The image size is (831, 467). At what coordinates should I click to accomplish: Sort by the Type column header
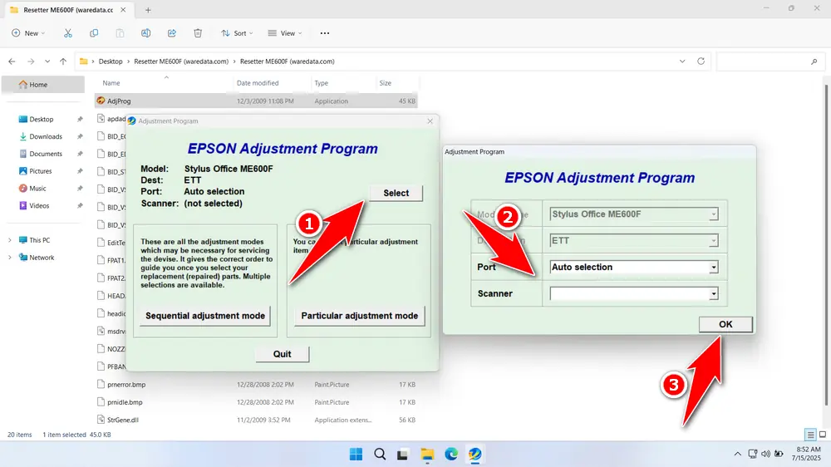point(321,83)
